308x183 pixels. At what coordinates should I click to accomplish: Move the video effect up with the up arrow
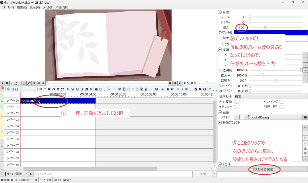305,149
